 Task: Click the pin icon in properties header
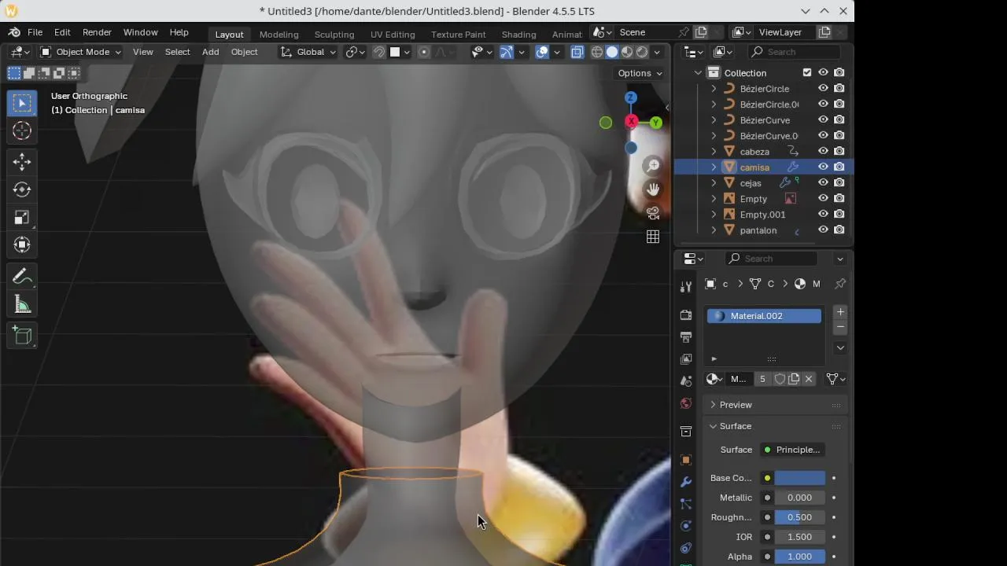click(840, 284)
